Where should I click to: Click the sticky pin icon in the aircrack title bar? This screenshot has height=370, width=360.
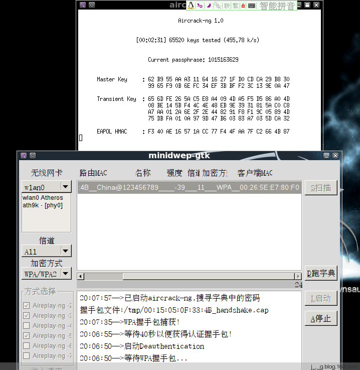[x=92, y=5]
